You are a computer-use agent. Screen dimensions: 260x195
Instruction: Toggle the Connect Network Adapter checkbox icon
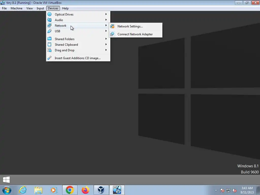112,34
